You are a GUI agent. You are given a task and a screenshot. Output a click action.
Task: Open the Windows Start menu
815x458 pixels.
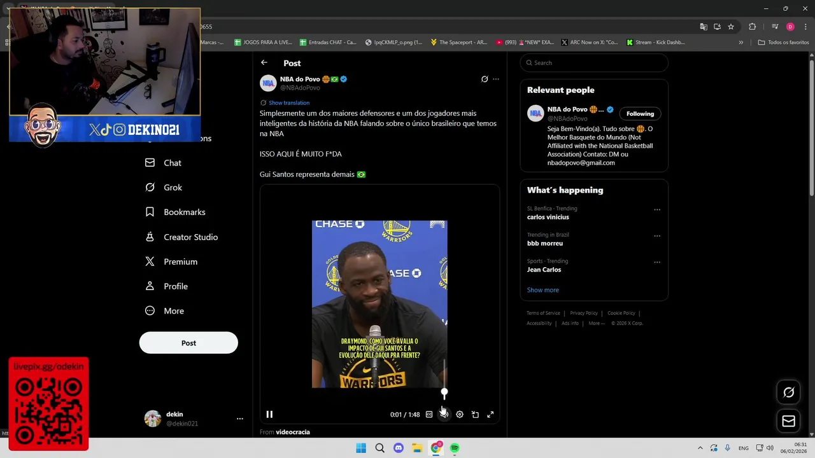tap(361, 448)
